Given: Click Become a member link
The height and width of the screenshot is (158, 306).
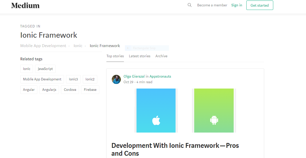Looking at the screenshot, I should coord(212,5).
